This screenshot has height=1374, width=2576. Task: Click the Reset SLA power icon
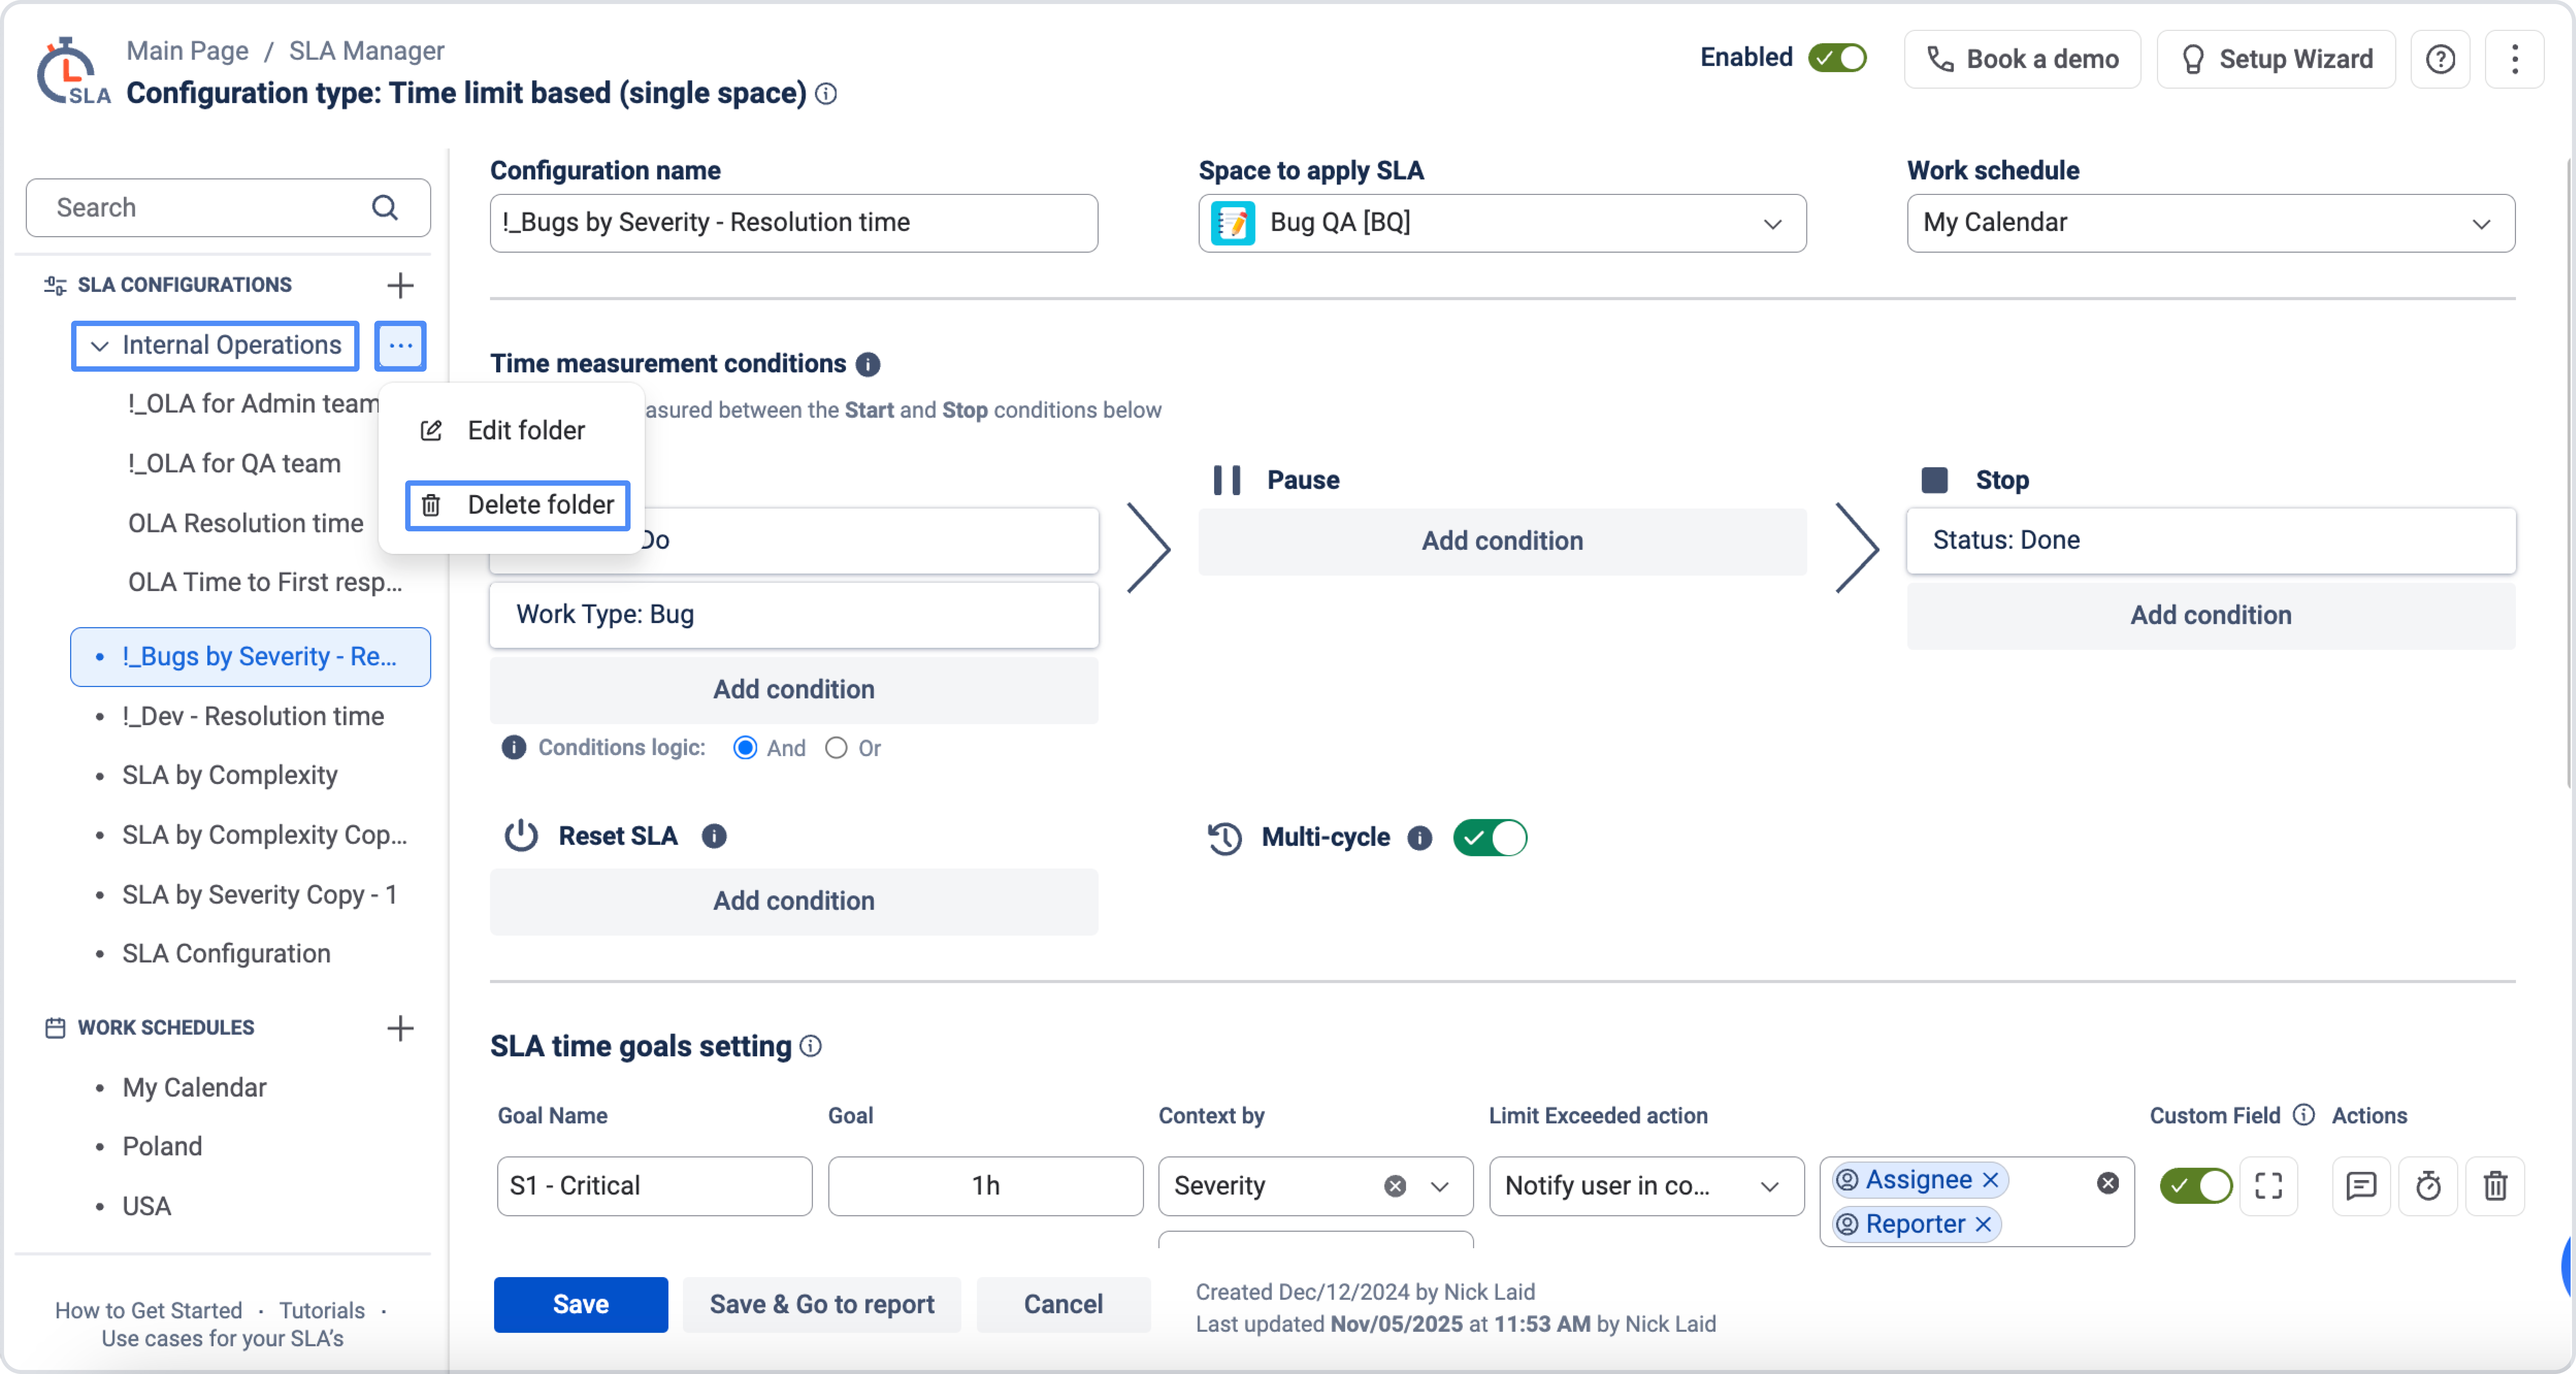click(x=521, y=836)
